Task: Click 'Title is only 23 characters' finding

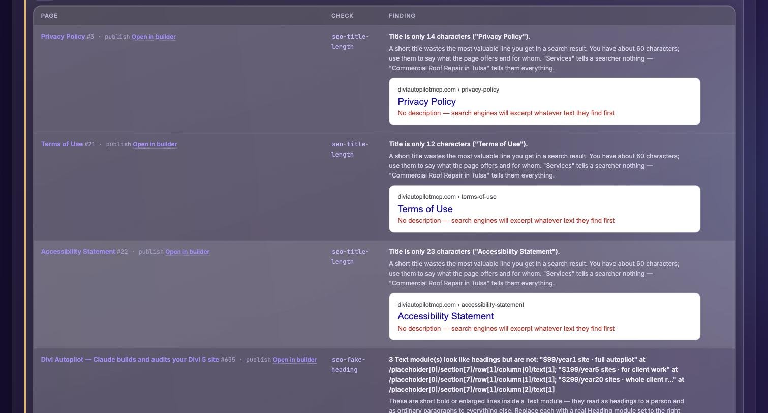Action: pyautogui.click(x=474, y=252)
